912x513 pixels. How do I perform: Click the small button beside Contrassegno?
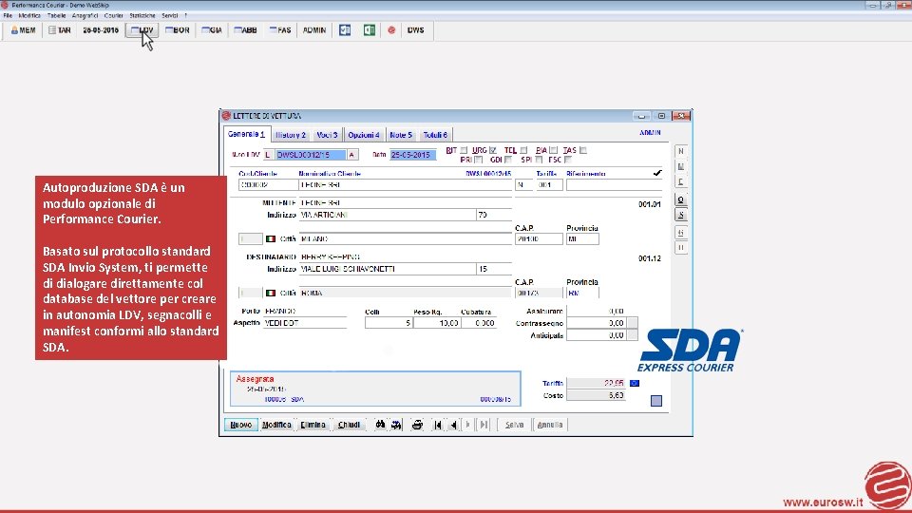(633, 323)
